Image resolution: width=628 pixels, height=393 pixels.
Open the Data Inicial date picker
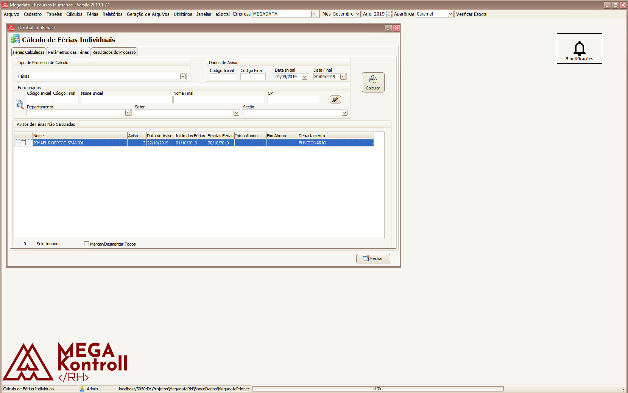pyautogui.click(x=304, y=77)
